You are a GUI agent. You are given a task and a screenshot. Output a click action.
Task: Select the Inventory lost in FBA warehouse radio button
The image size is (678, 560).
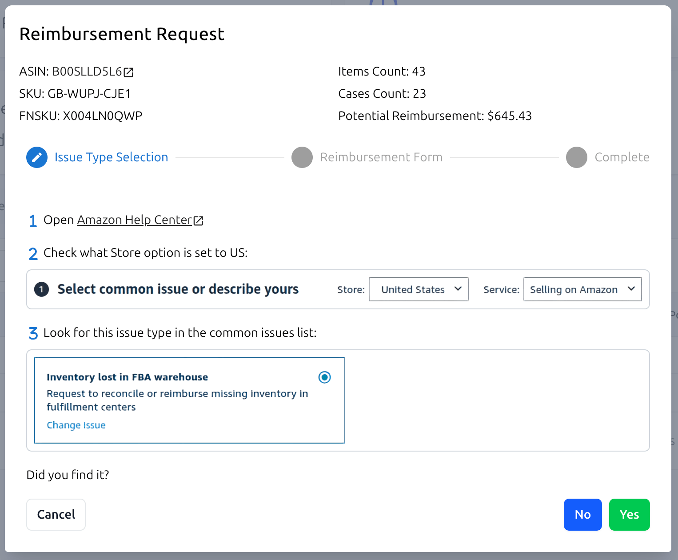click(x=325, y=377)
